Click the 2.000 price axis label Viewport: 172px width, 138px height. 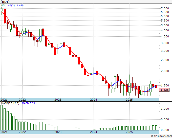[x=165, y=71]
